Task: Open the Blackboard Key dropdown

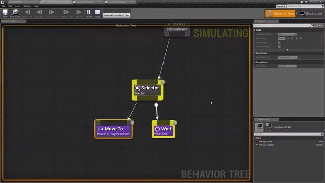Action: coord(287,57)
